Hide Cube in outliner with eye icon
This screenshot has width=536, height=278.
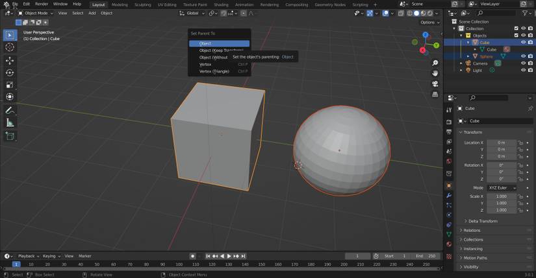click(x=524, y=42)
